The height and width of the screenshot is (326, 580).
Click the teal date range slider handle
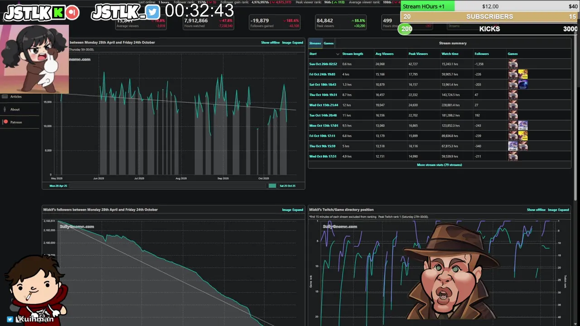click(x=272, y=186)
